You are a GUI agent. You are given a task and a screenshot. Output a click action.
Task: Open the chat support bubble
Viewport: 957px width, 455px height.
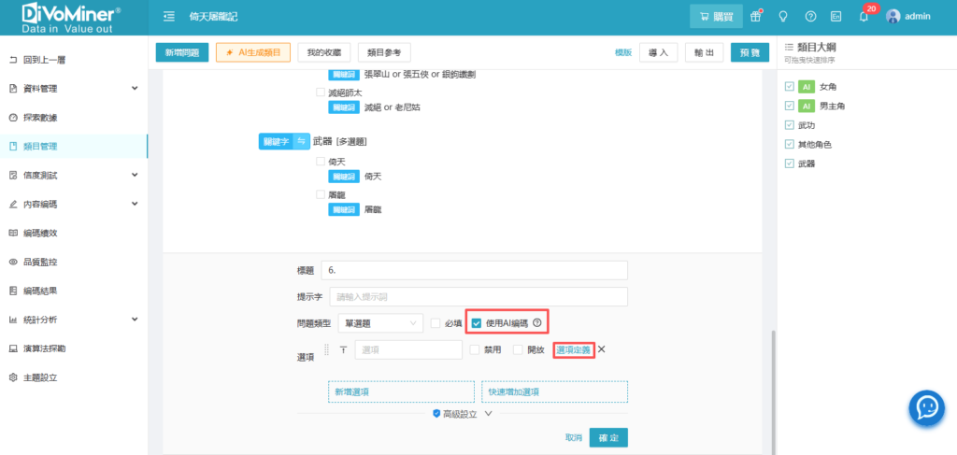pos(927,407)
